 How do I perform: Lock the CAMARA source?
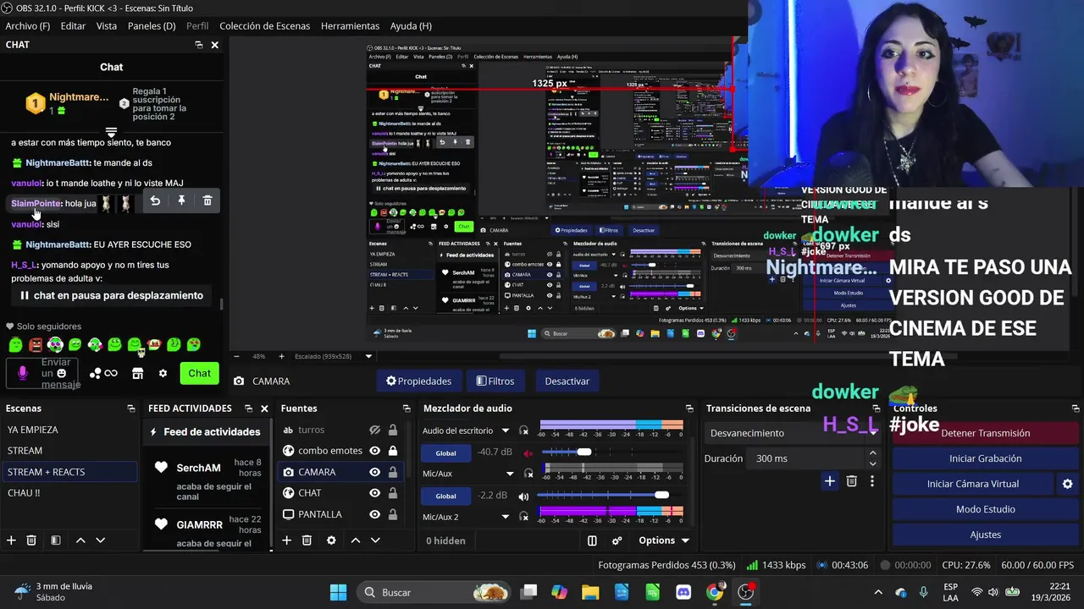click(393, 472)
